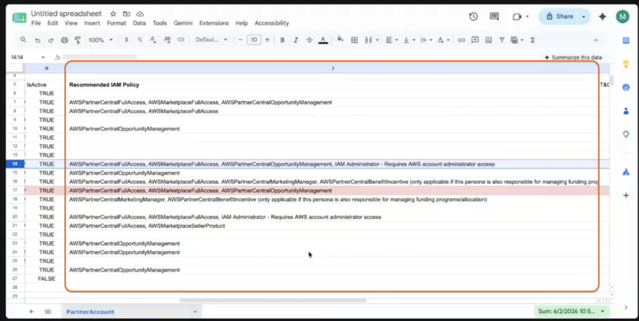
Task: Open Google Calendar side panel
Action: 626,40
